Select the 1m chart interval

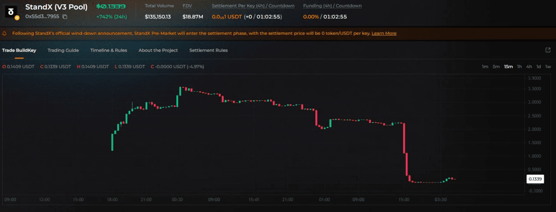[485, 66]
